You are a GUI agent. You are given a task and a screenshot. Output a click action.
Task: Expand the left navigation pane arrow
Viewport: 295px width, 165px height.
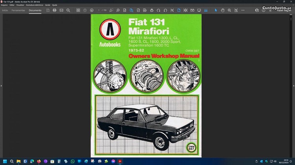point(1,85)
